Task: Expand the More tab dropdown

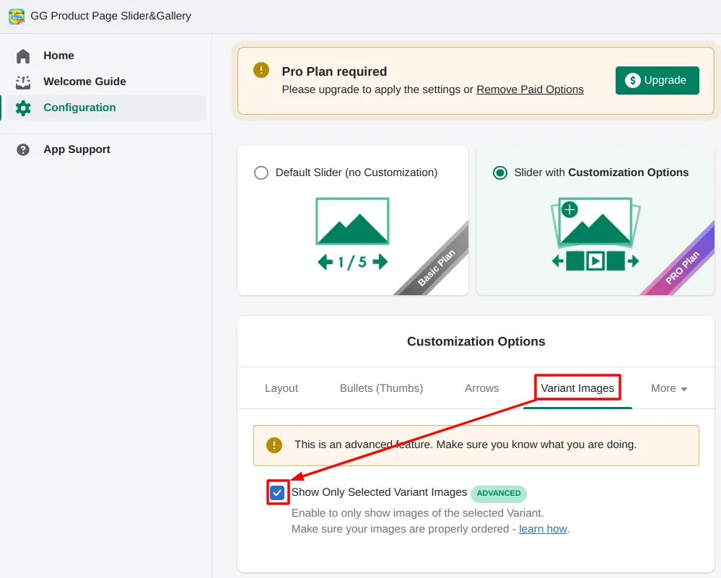Action: [x=668, y=388]
